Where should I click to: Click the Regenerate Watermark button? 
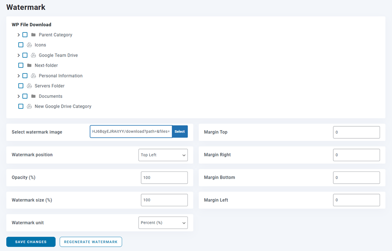91,242
